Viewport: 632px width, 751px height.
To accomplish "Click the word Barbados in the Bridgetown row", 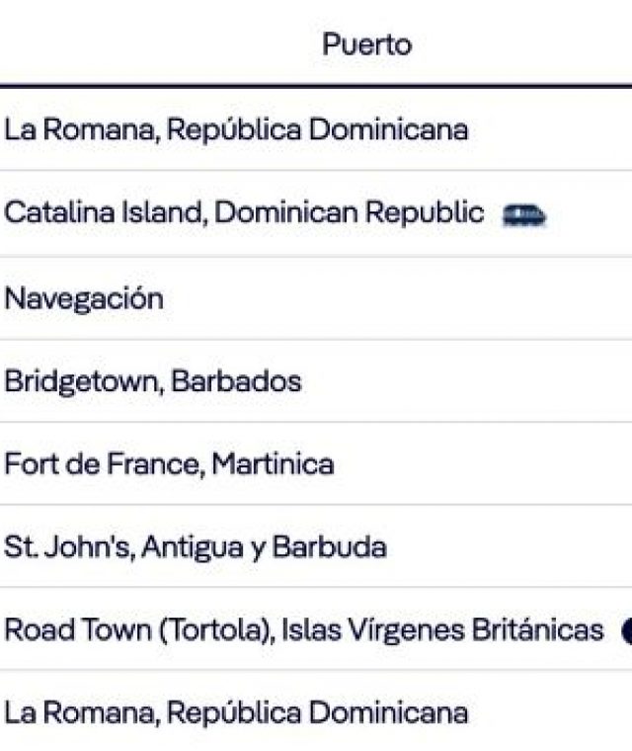I will pos(236,381).
